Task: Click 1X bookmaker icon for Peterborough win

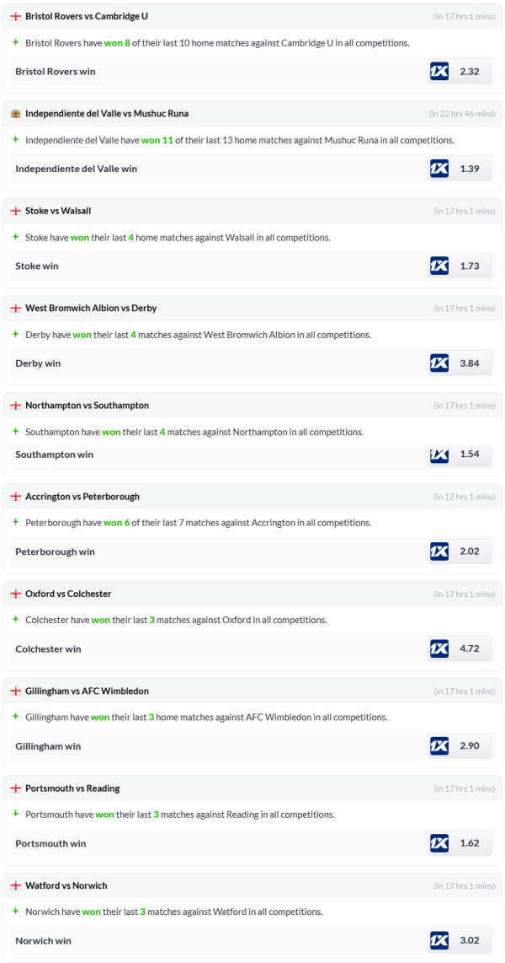Action: (439, 552)
